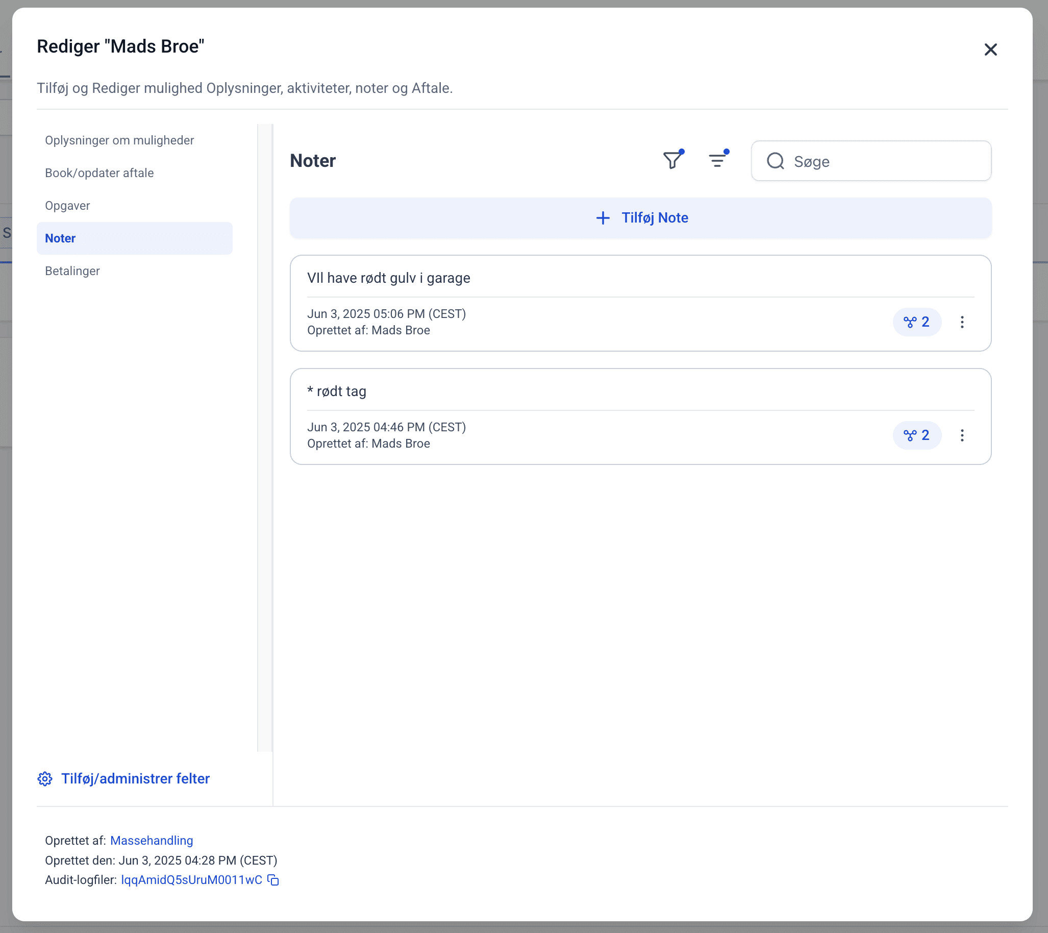Click the magnifier icon in Søge field
Screen dimensions: 1048x933
click(775, 161)
